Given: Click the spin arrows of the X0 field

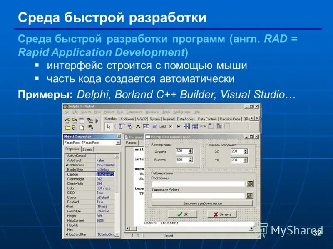Looking at the screenshot, I should [246, 151].
